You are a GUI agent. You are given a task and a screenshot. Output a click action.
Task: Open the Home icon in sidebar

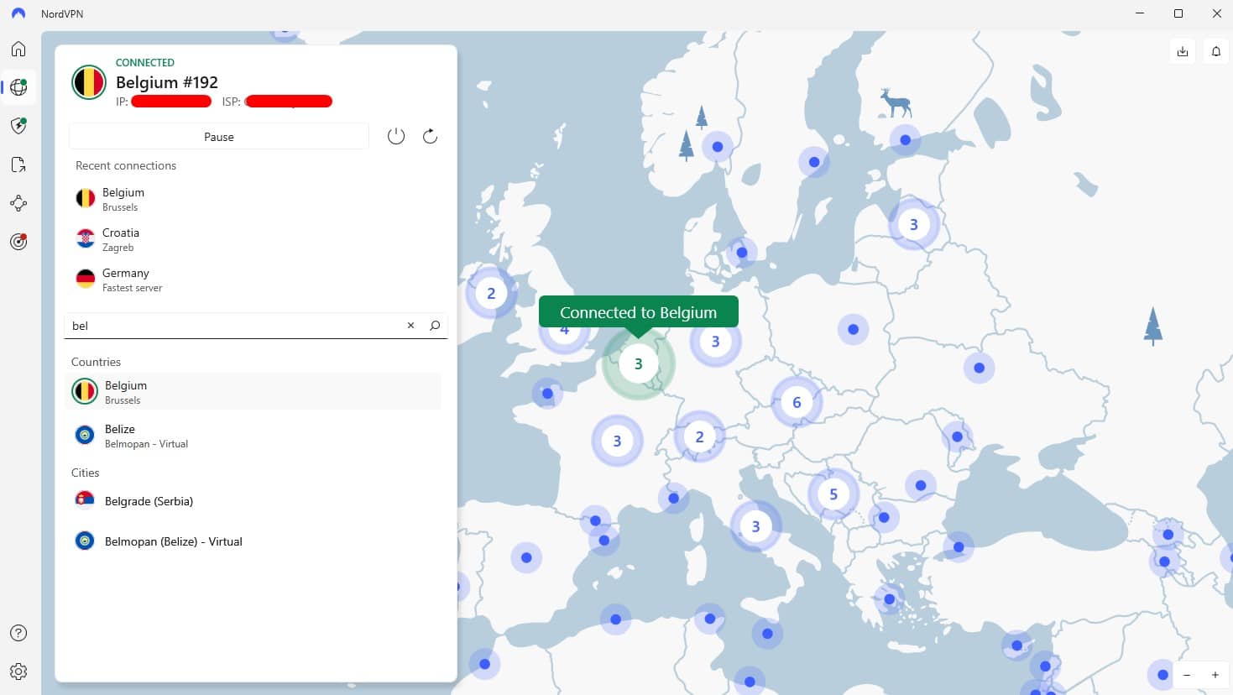coord(18,49)
